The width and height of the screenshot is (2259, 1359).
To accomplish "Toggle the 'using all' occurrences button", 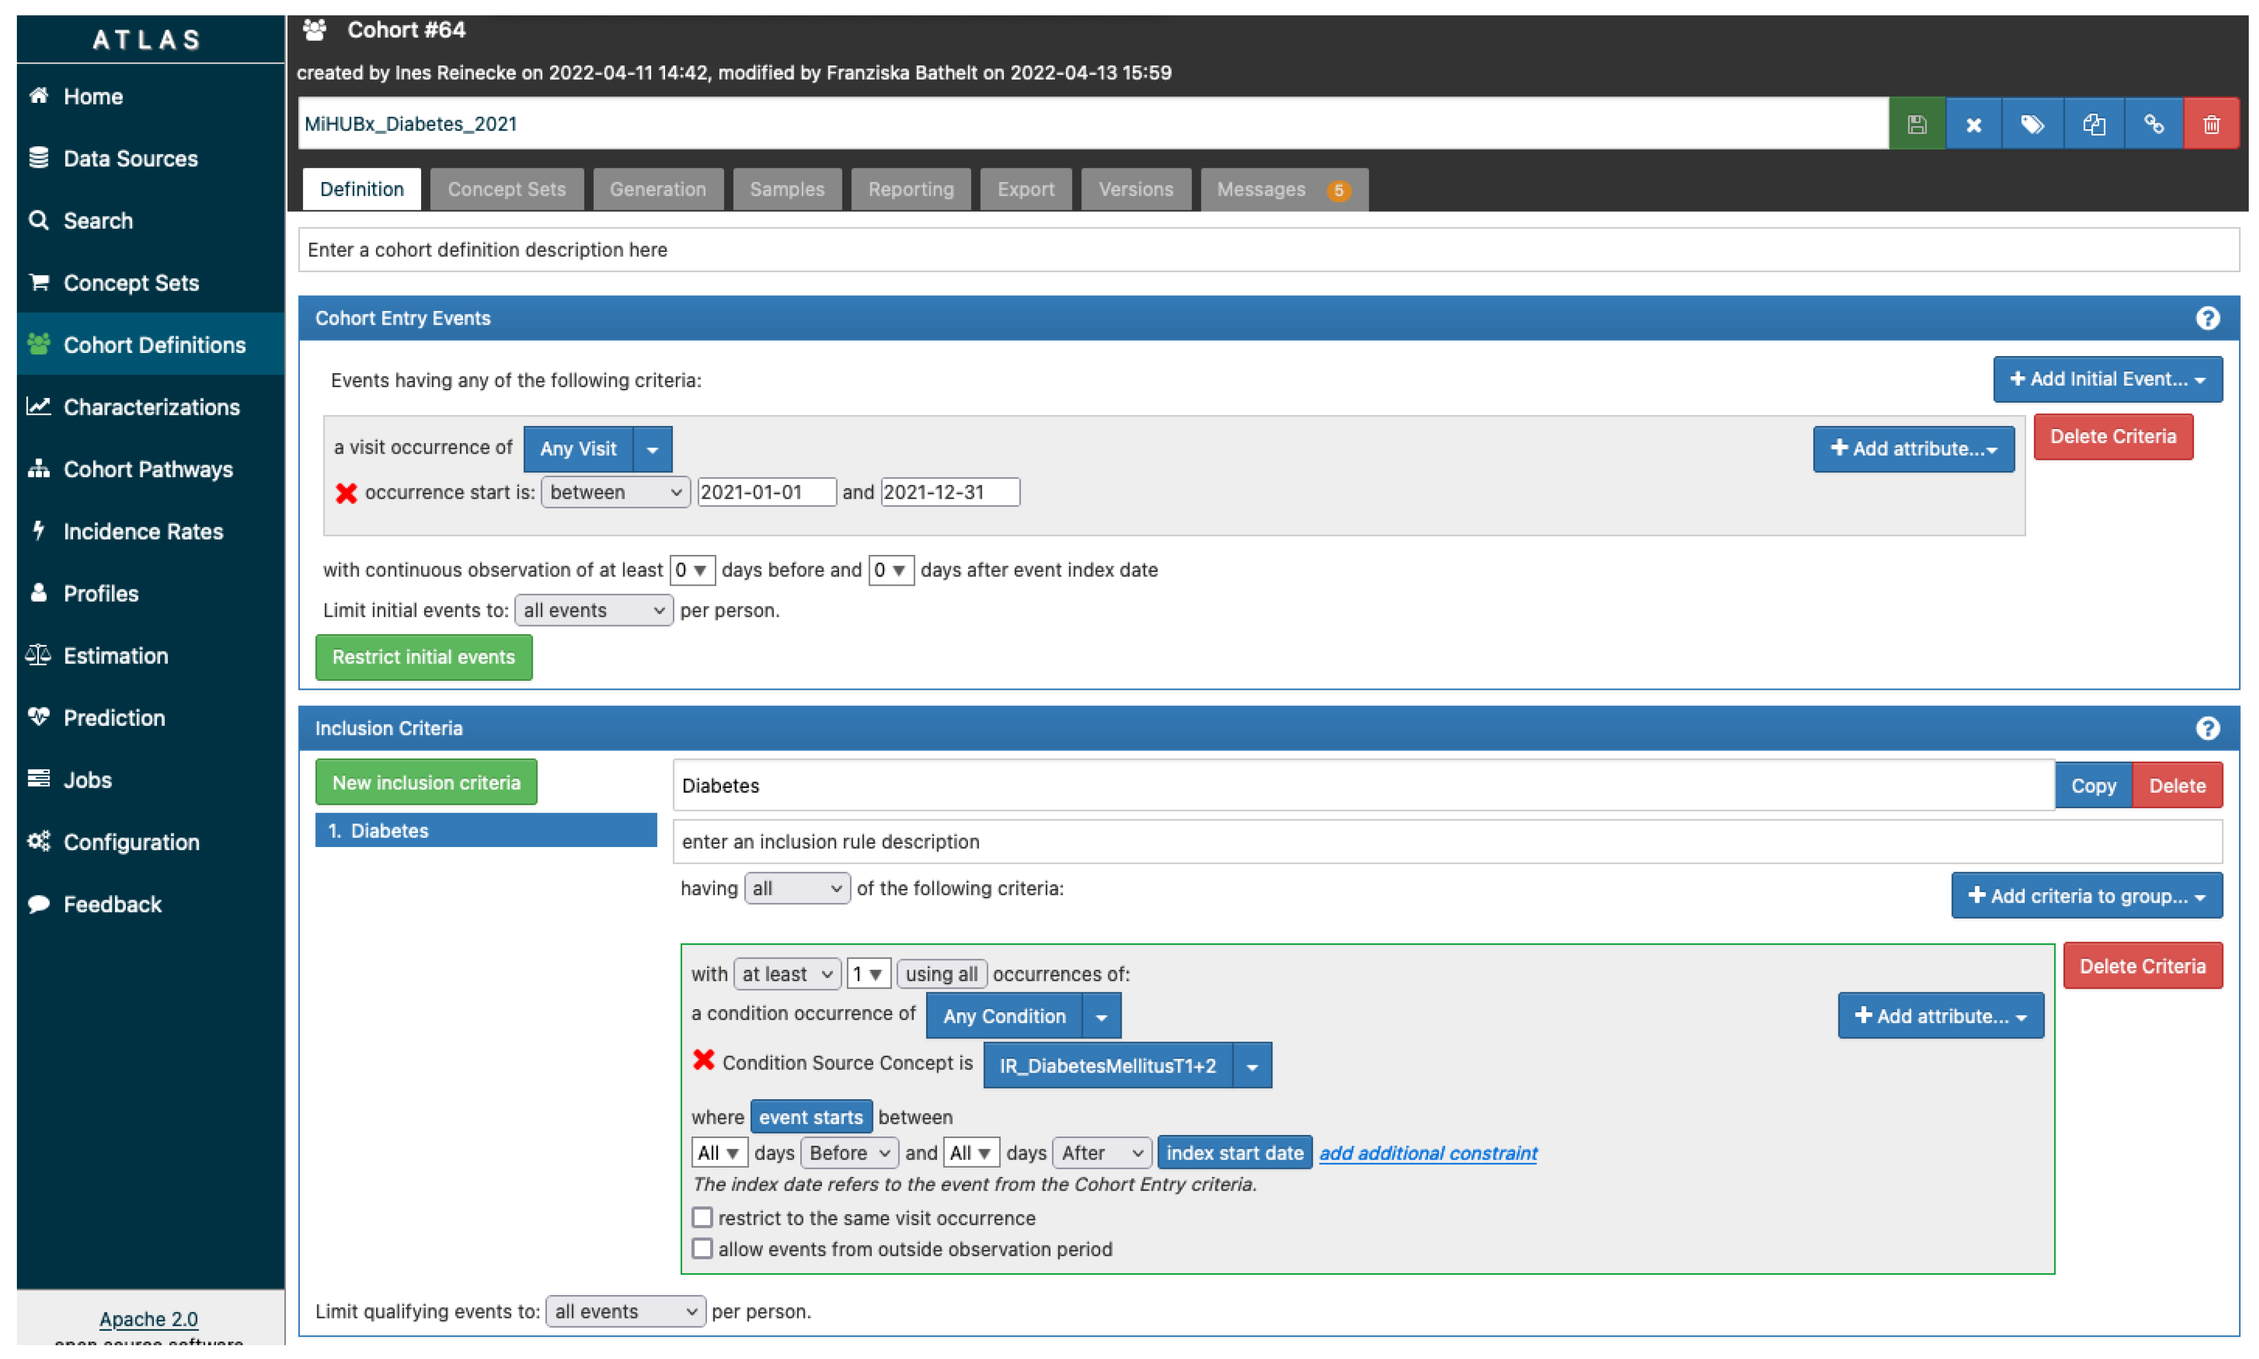I will coord(941,973).
